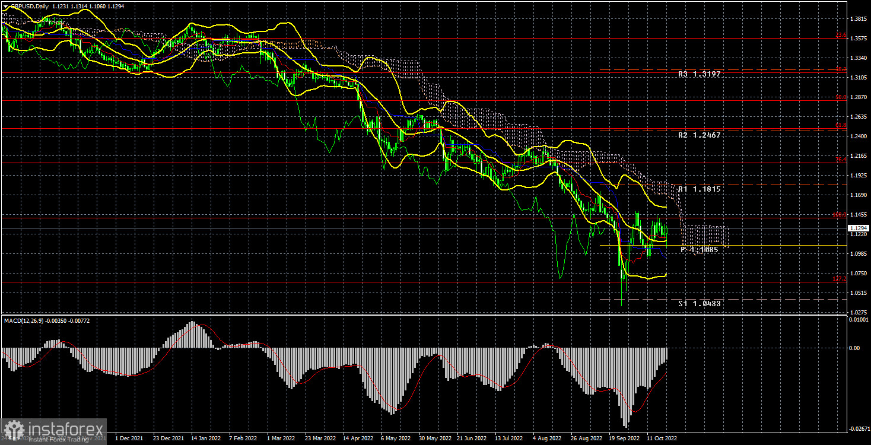Click the 1.3575 price axis label

[x=858, y=39]
